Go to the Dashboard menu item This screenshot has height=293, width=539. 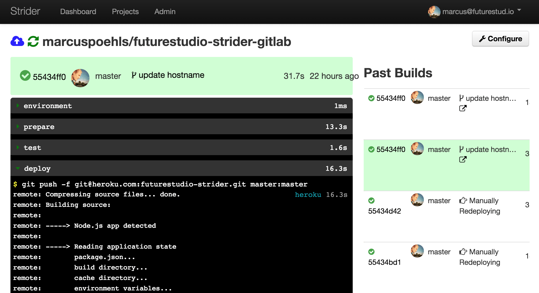point(78,11)
